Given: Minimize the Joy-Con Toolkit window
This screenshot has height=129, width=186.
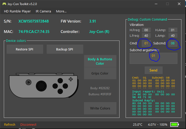Looking at the screenshot, I should point(156,4).
